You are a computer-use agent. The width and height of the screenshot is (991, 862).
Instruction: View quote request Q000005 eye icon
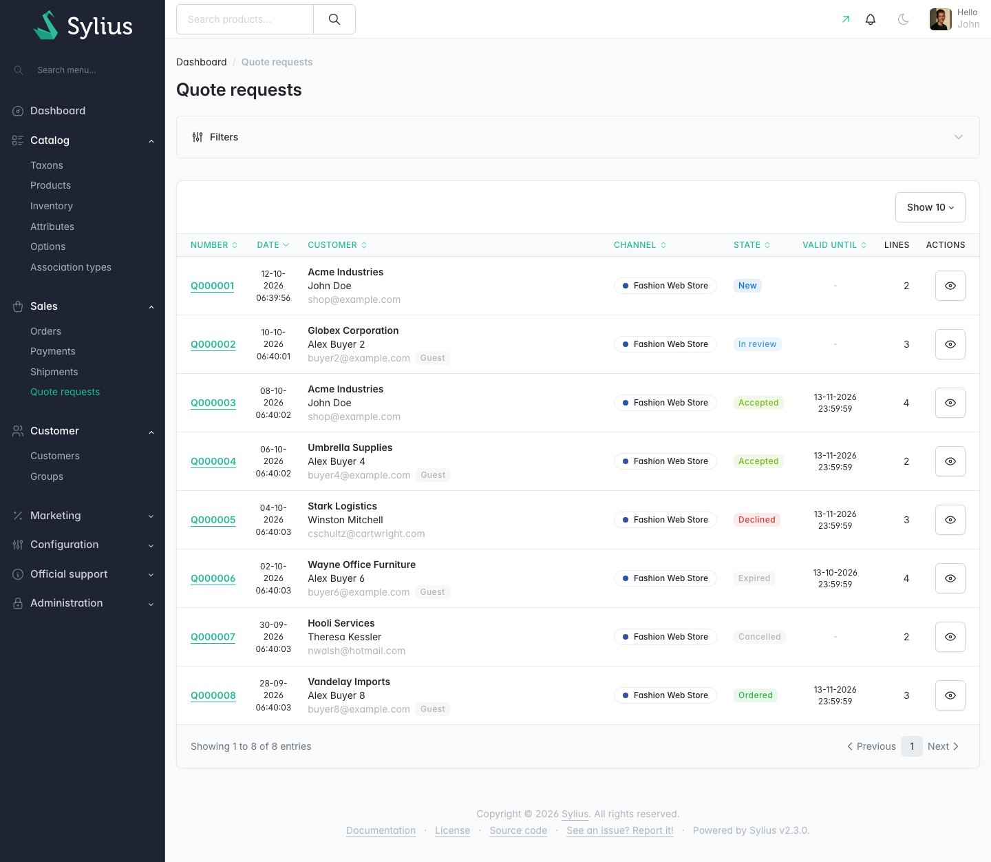950,520
